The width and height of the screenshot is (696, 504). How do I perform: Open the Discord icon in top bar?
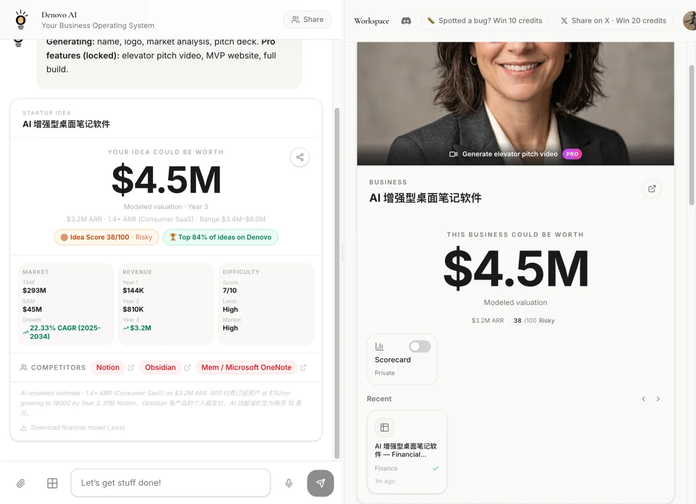point(407,21)
